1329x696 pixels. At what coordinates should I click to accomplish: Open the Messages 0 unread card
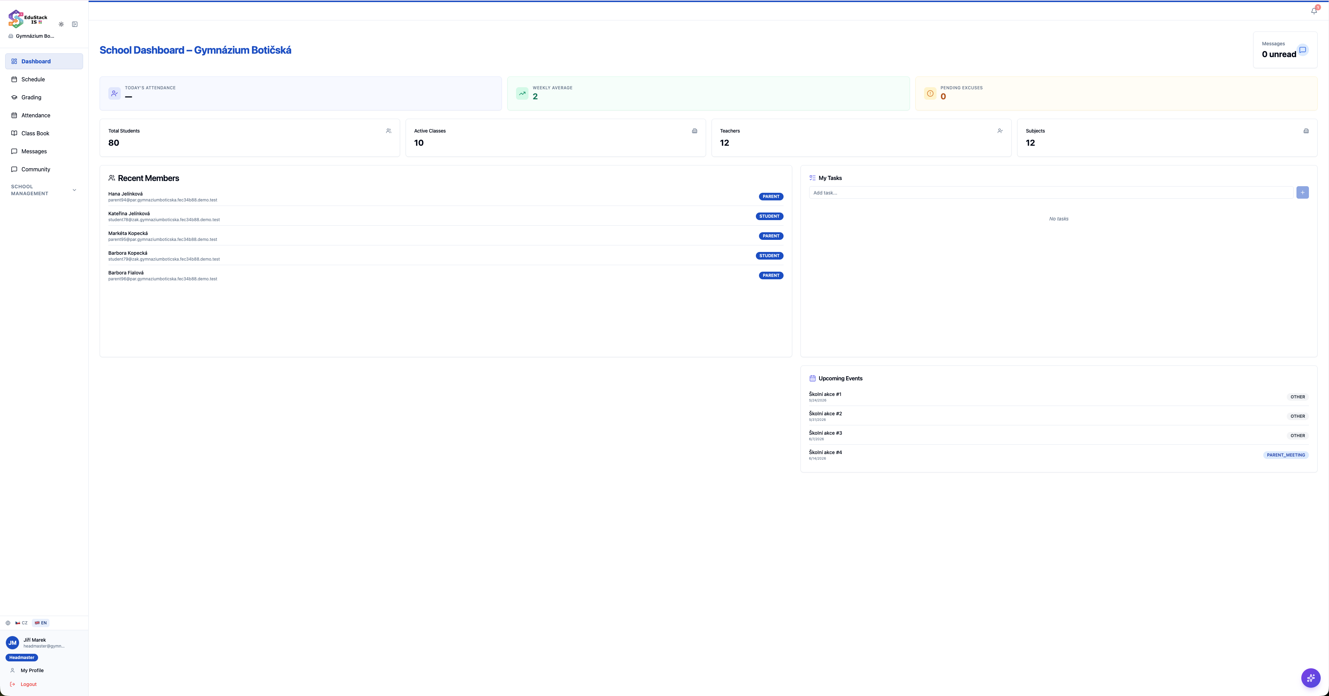point(1285,50)
